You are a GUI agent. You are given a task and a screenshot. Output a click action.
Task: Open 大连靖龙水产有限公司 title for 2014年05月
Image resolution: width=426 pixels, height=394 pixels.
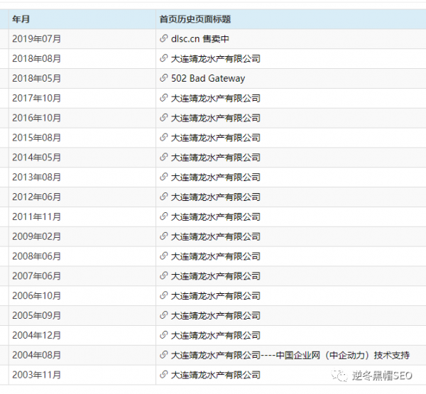point(216,158)
